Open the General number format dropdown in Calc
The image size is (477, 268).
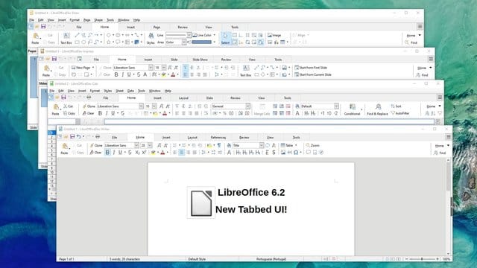pyautogui.click(x=248, y=106)
